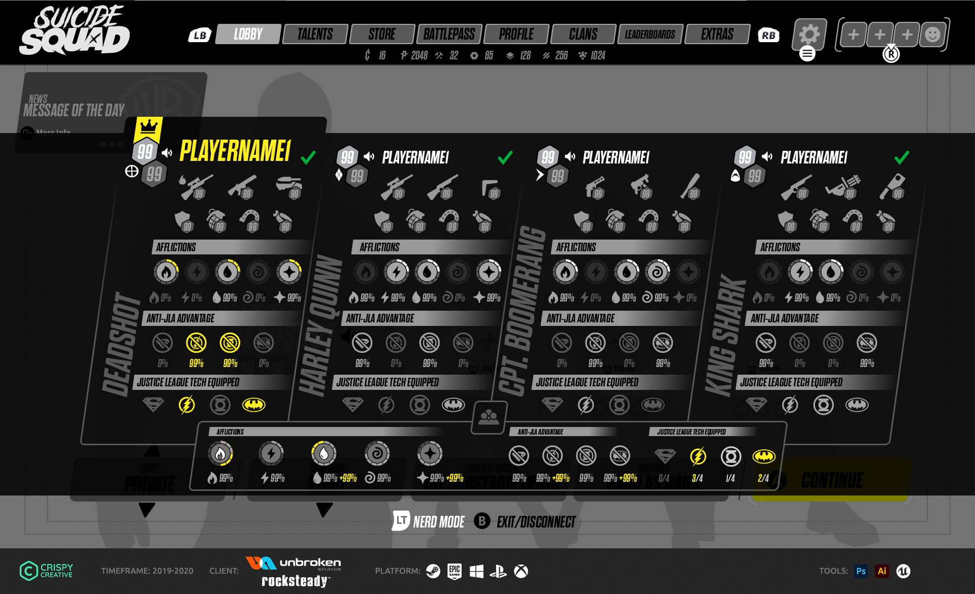This screenshot has width=975, height=594.
Task: Open the LEADERBOARDS tab
Action: [650, 34]
